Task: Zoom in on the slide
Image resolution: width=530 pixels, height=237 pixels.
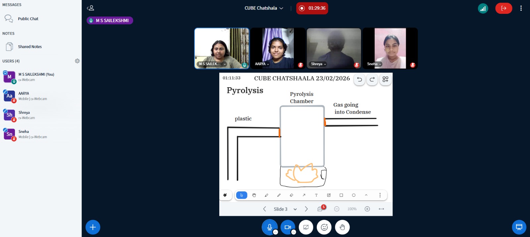Action: pyautogui.click(x=367, y=209)
